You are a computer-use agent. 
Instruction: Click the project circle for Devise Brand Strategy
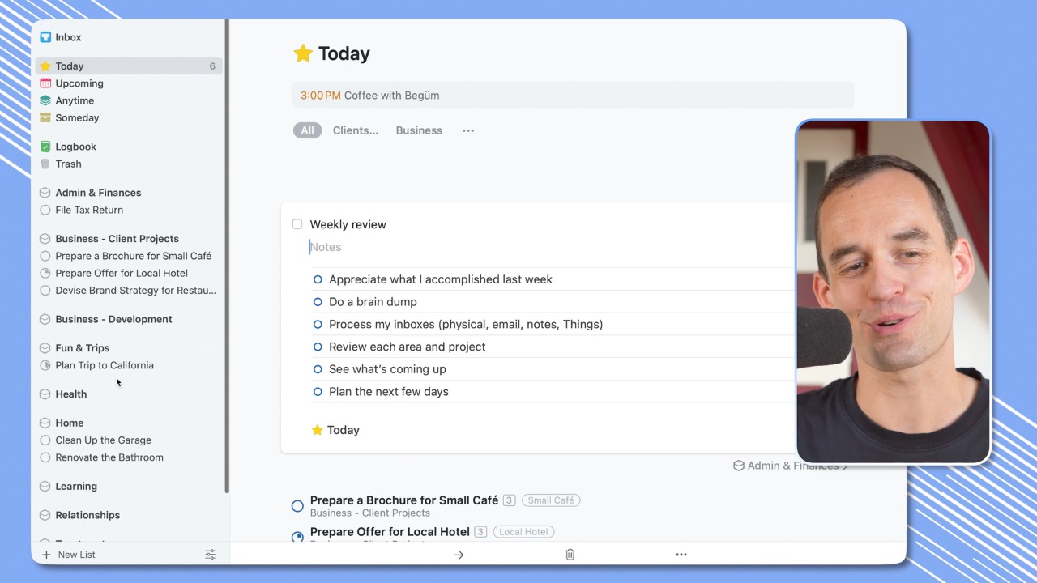[x=45, y=290]
